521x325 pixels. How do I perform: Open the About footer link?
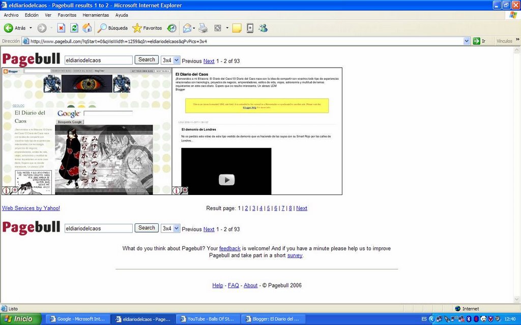(250, 285)
